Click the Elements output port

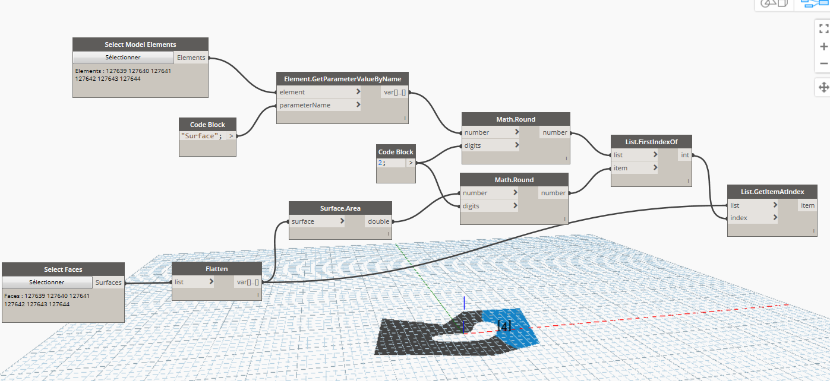point(191,58)
